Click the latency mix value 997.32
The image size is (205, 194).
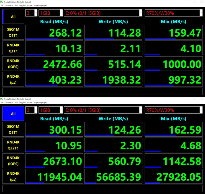point(174,80)
